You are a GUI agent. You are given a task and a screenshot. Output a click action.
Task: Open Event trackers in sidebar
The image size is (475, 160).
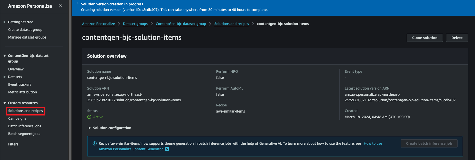coord(20,84)
